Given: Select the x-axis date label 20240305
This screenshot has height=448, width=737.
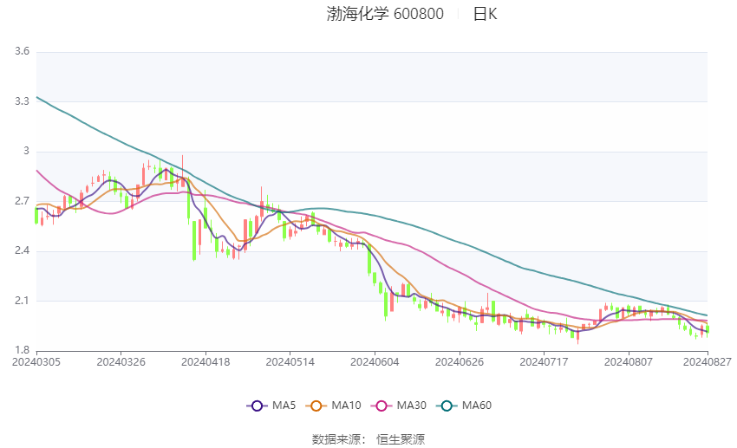Looking at the screenshot, I should pos(36,362).
